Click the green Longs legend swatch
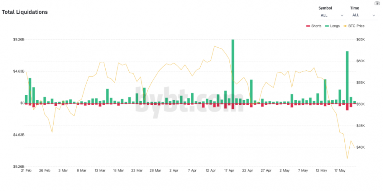The image size is (383, 191). tap(327, 26)
